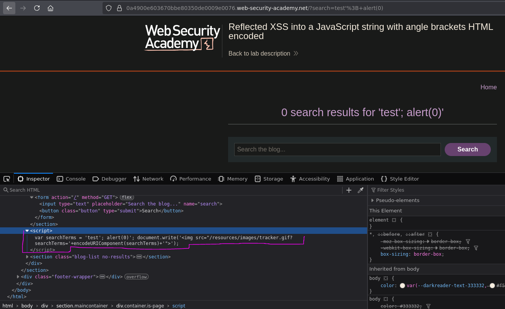Open the Memory tab
Screen dimensions: 505x309
233,179
